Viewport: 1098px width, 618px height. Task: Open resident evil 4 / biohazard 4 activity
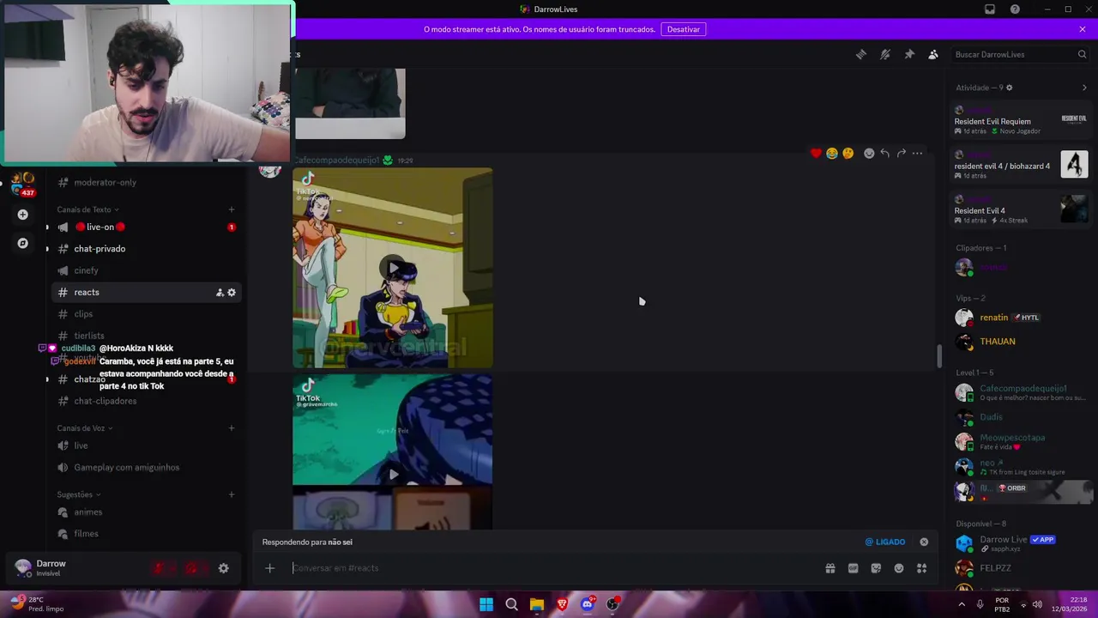pyautogui.click(x=1021, y=164)
